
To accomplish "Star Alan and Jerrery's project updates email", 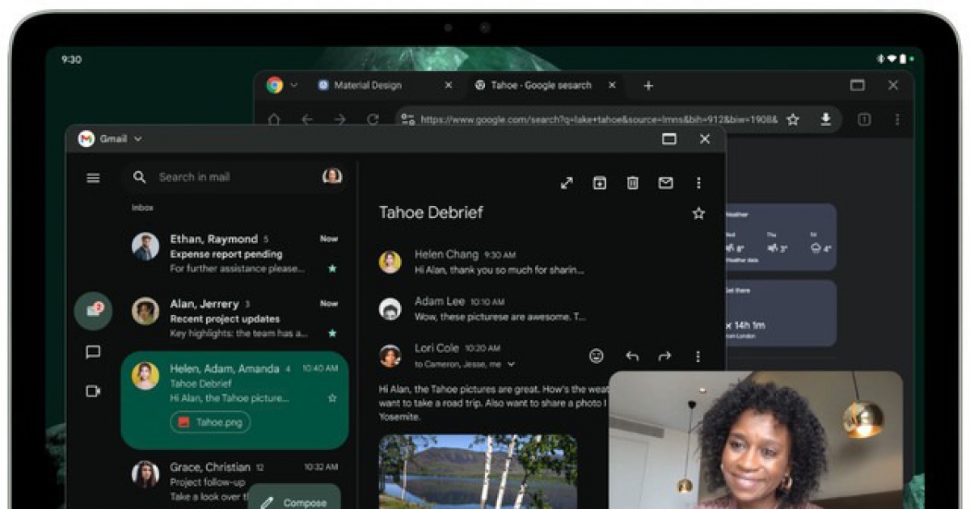I will click(x=331, y=334).
